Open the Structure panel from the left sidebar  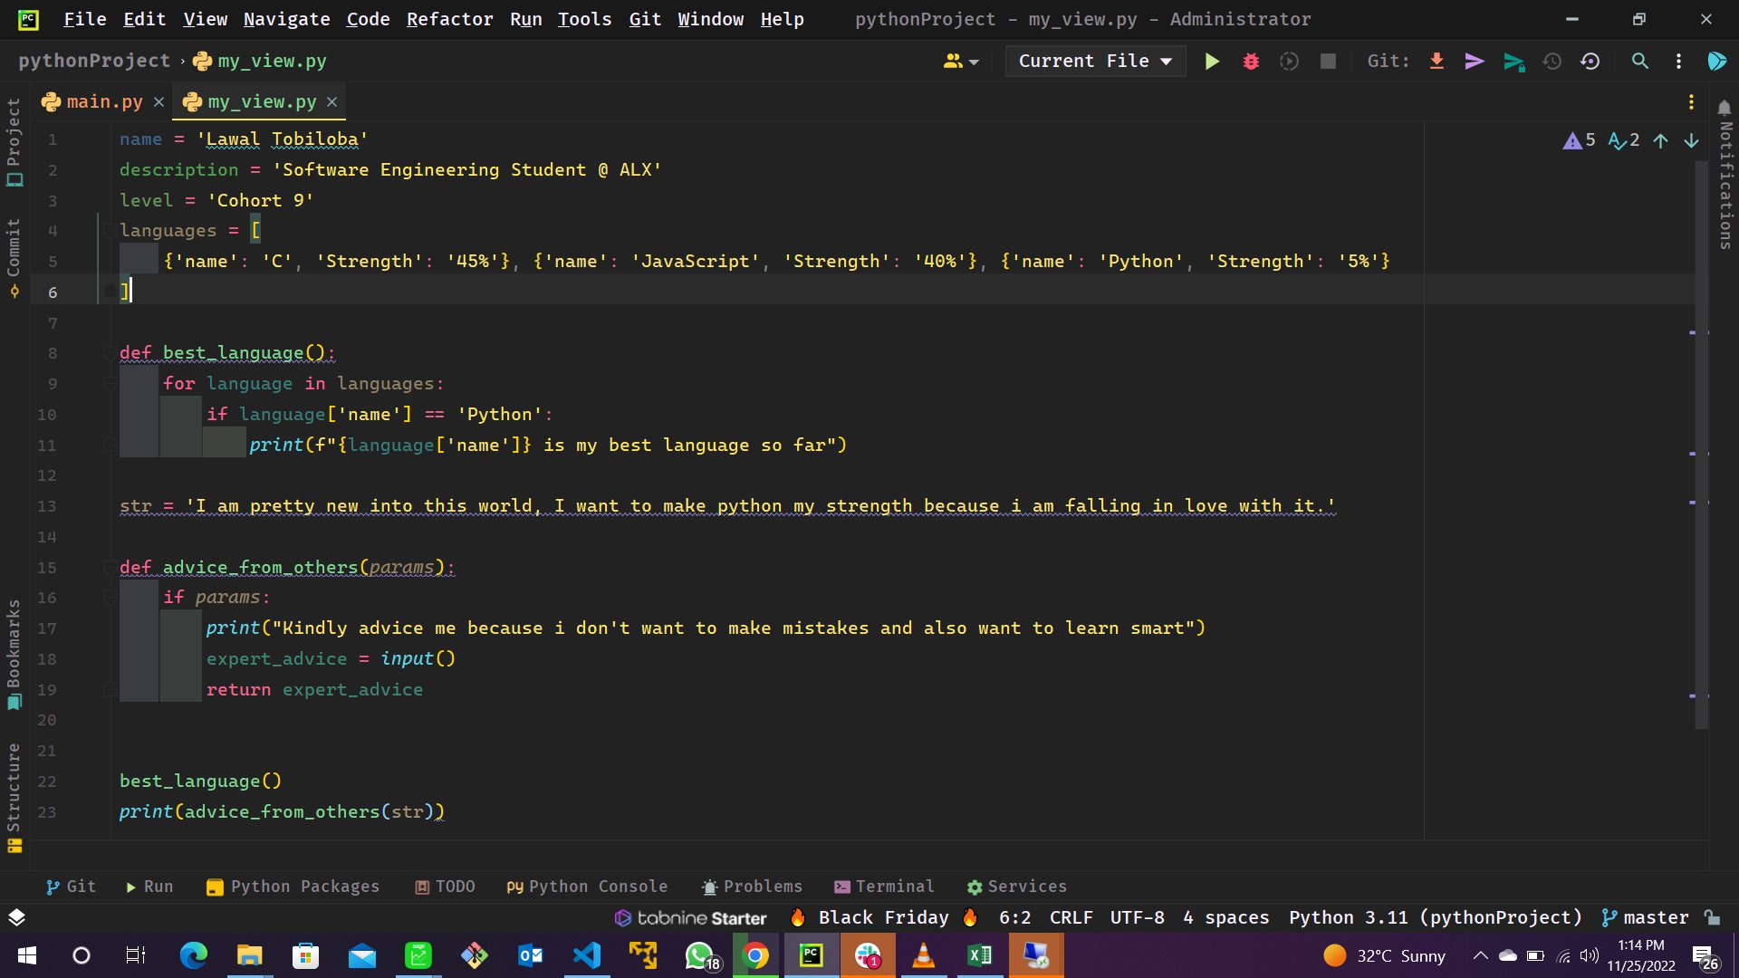coord(14,788)
